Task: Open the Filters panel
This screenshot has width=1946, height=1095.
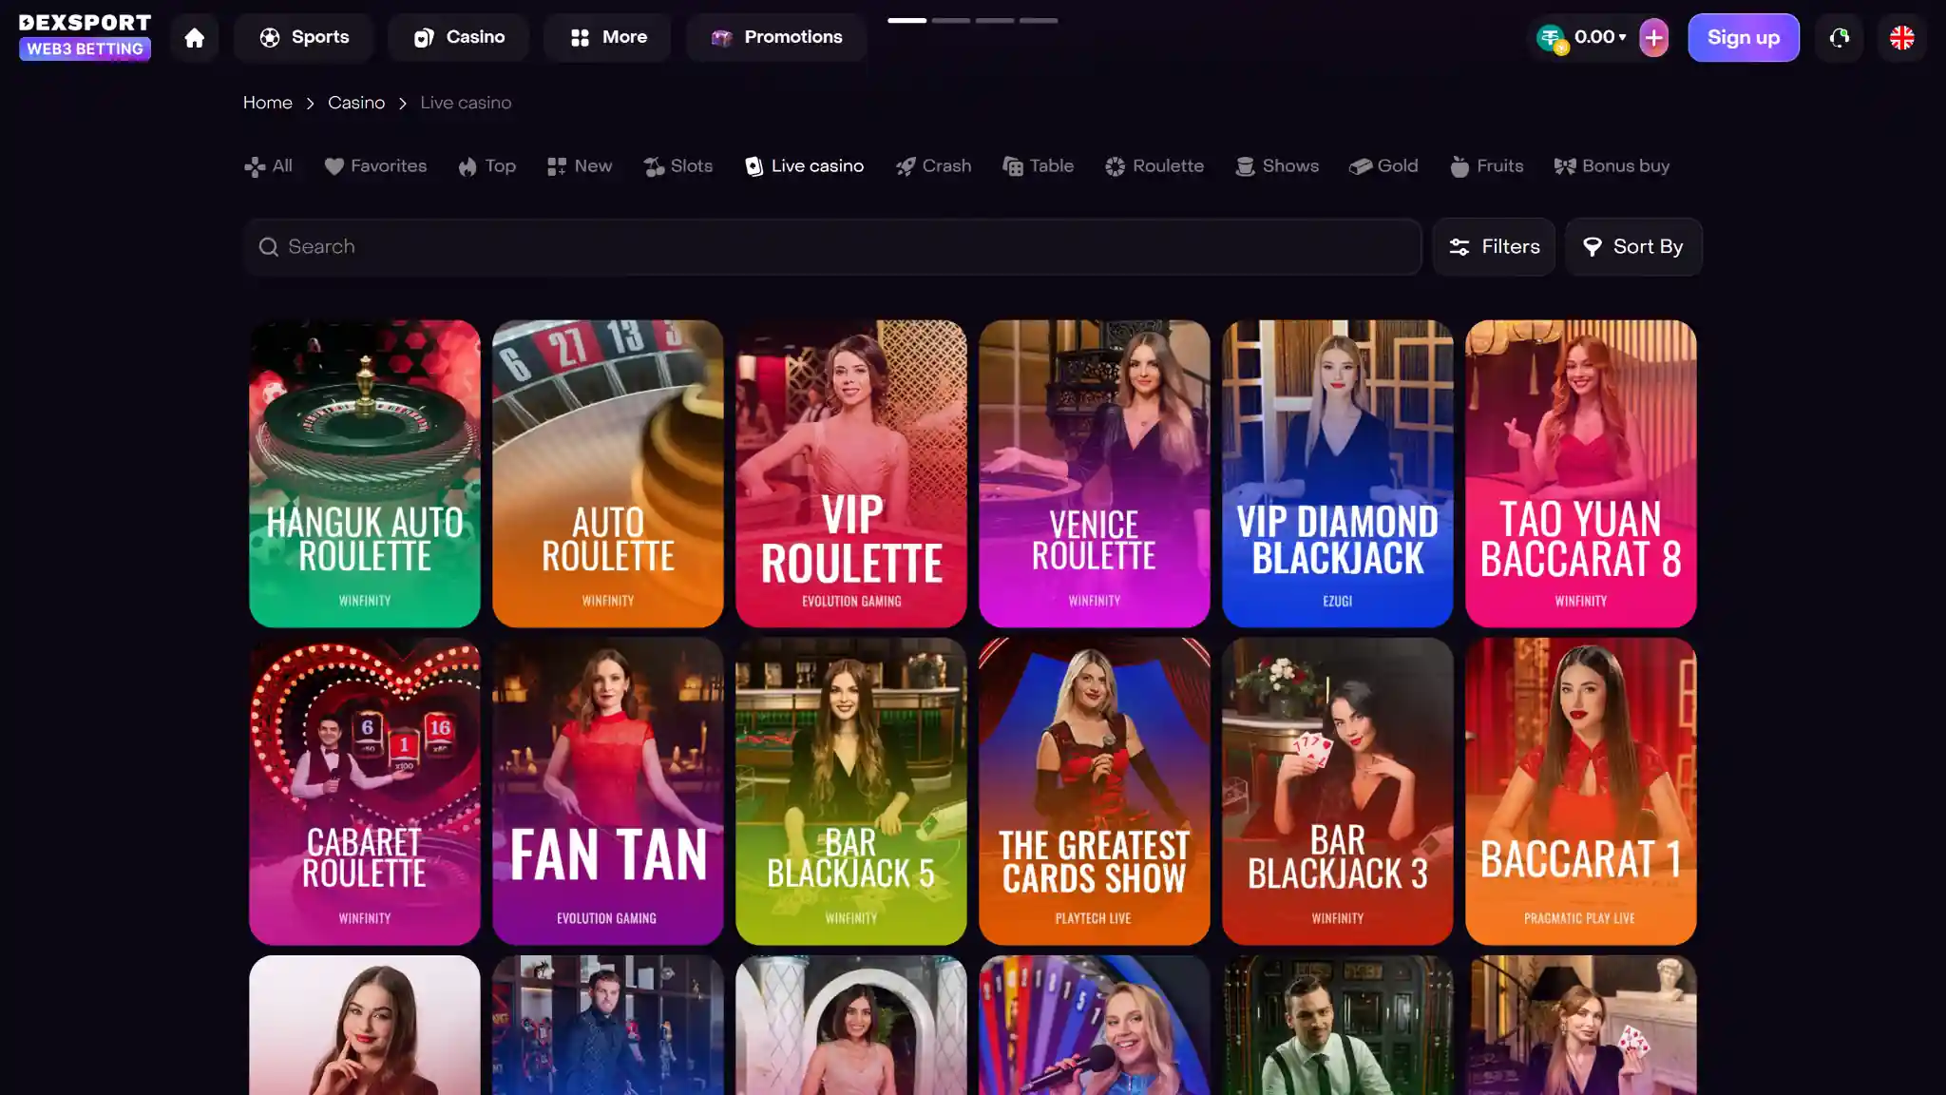Action: [1494, 247]
